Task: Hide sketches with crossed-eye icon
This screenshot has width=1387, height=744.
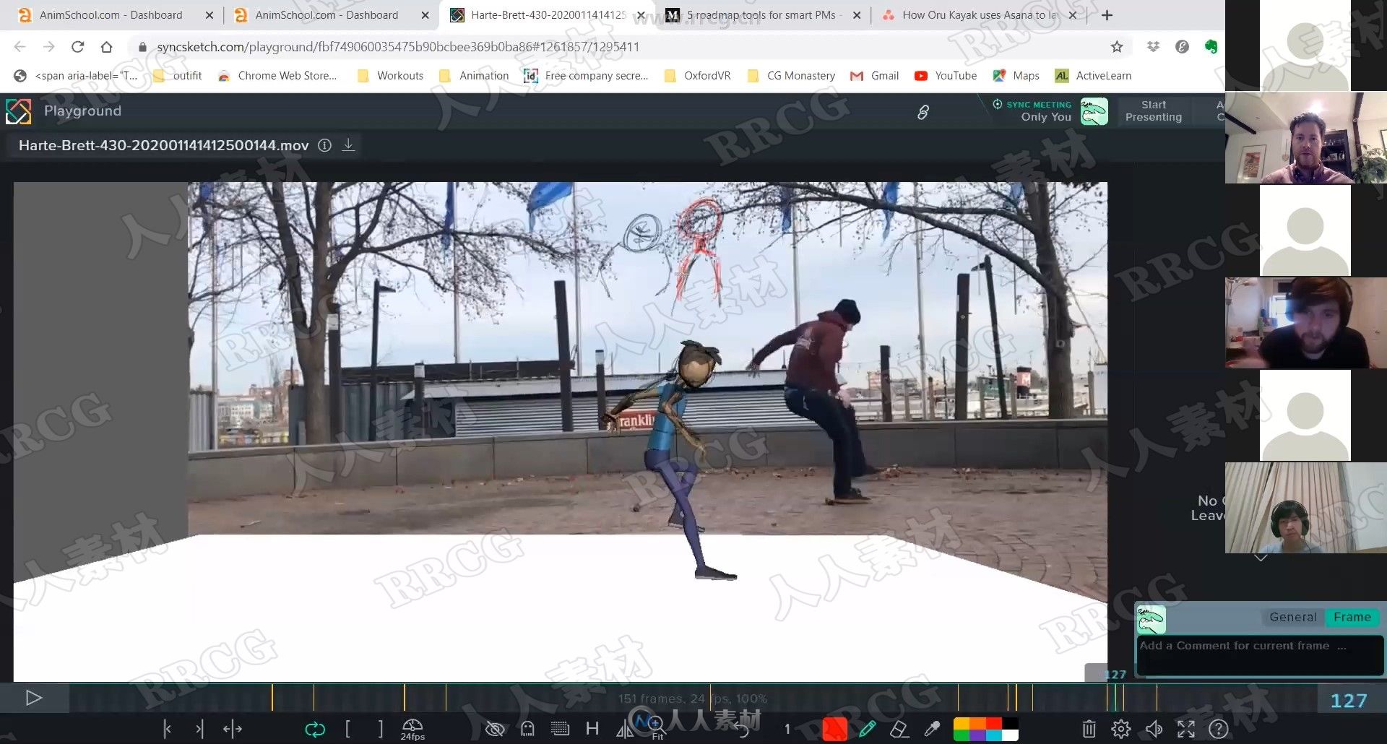Action: click(x=495, y=730)
